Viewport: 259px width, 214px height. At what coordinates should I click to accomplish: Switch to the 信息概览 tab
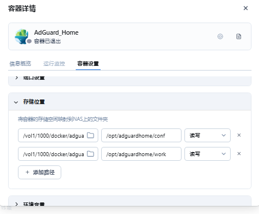click(20, 64)
